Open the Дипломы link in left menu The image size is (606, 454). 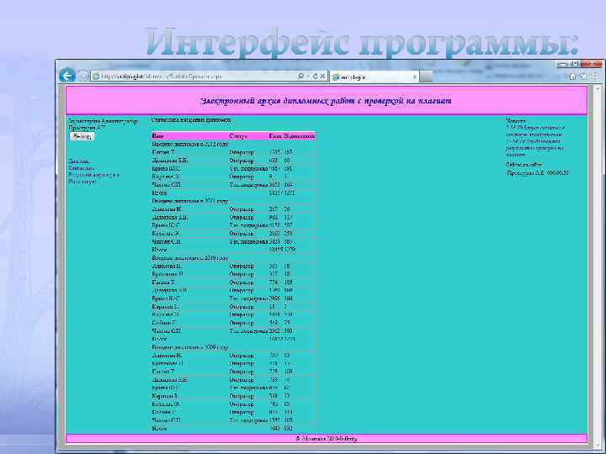pos(79,161)
